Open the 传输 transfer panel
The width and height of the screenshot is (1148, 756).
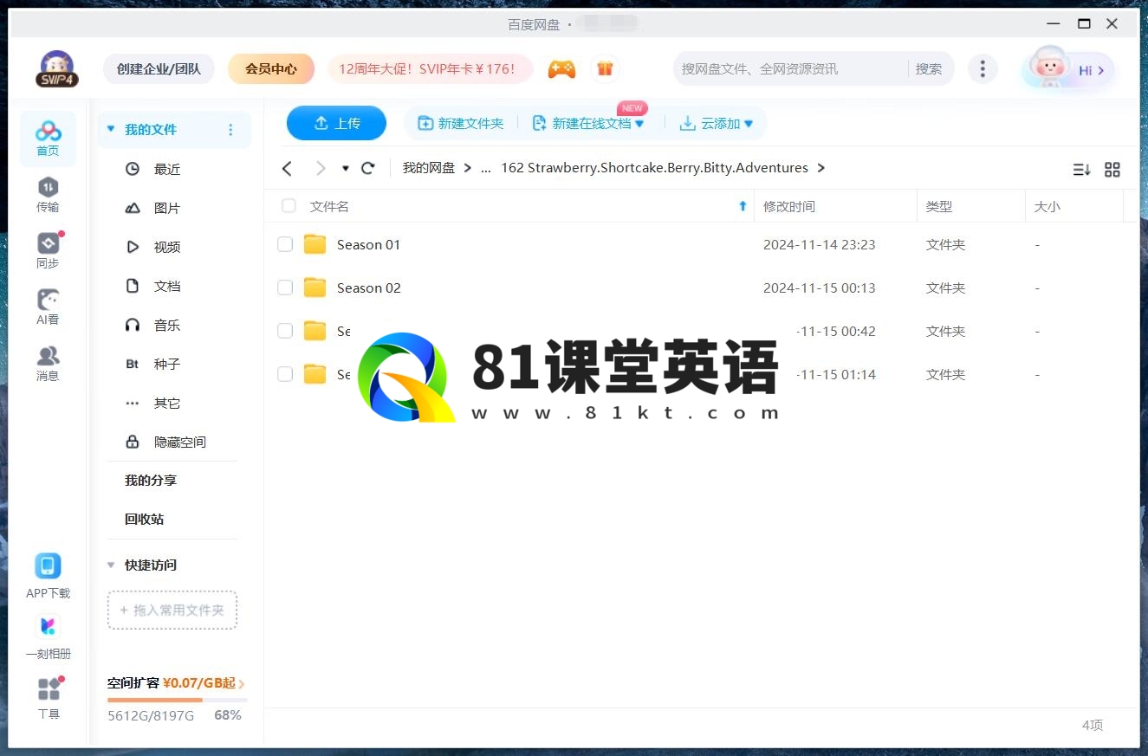(48, 195)
